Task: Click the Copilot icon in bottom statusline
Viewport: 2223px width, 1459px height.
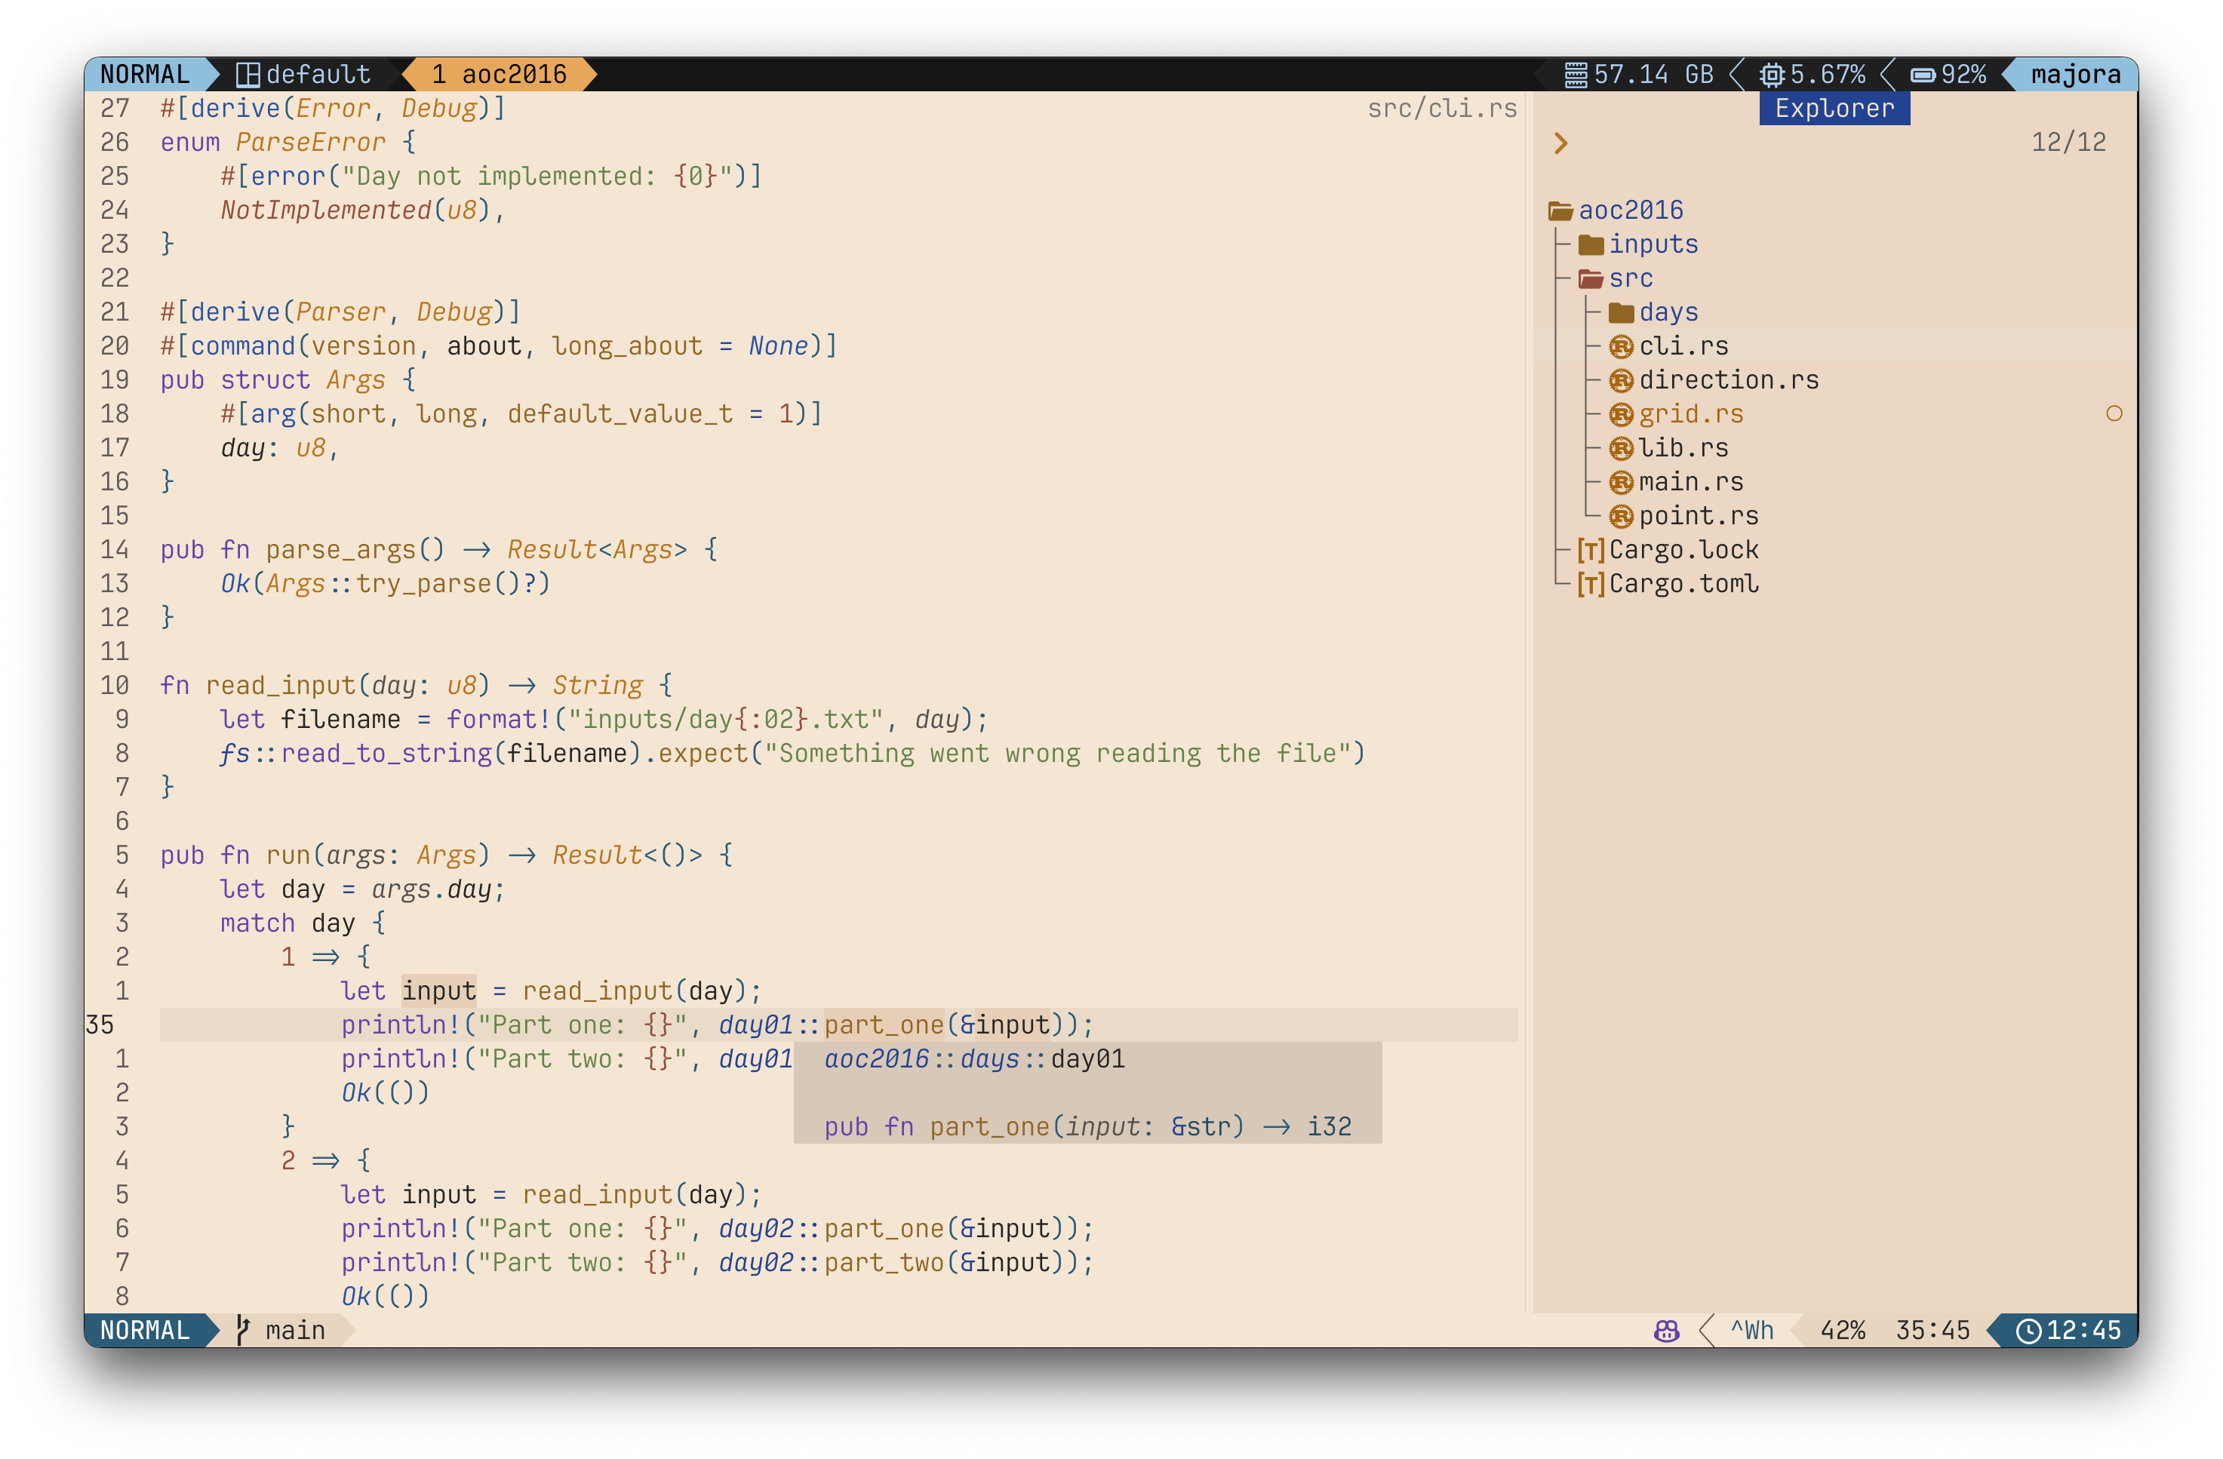Action: (1666, 1330)
